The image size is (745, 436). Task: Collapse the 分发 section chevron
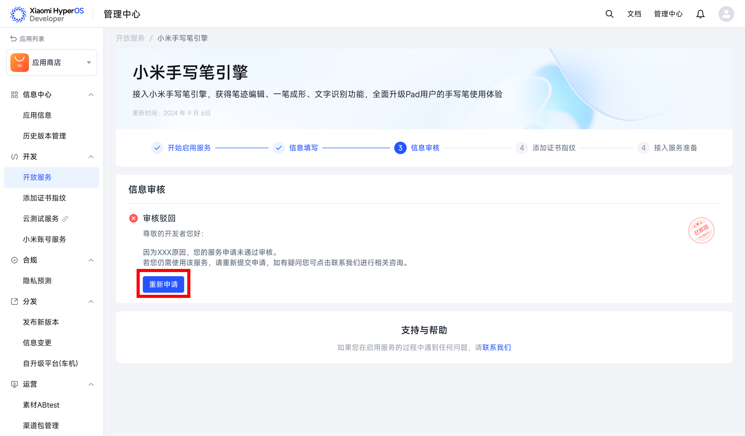tap(91, 302)
